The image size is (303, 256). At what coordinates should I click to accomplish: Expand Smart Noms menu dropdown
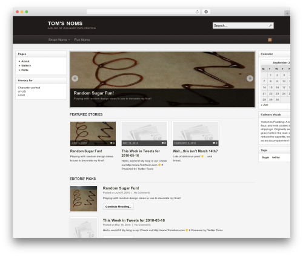(x=59, y=40)
